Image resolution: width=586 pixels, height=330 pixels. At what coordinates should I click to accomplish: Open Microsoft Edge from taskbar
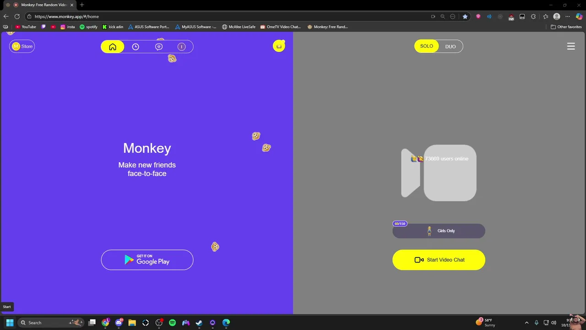[226, 323]
